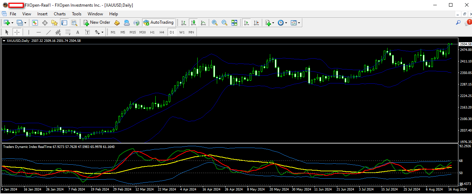Select the equidistant channel tool

click(58, 32)
